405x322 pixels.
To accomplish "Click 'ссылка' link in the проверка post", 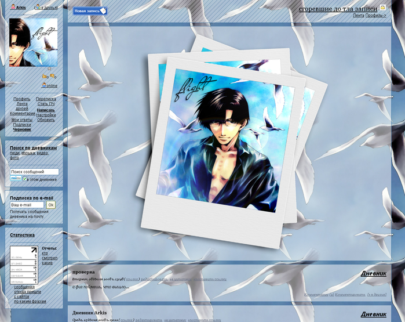I will click(x=132, y=279).
